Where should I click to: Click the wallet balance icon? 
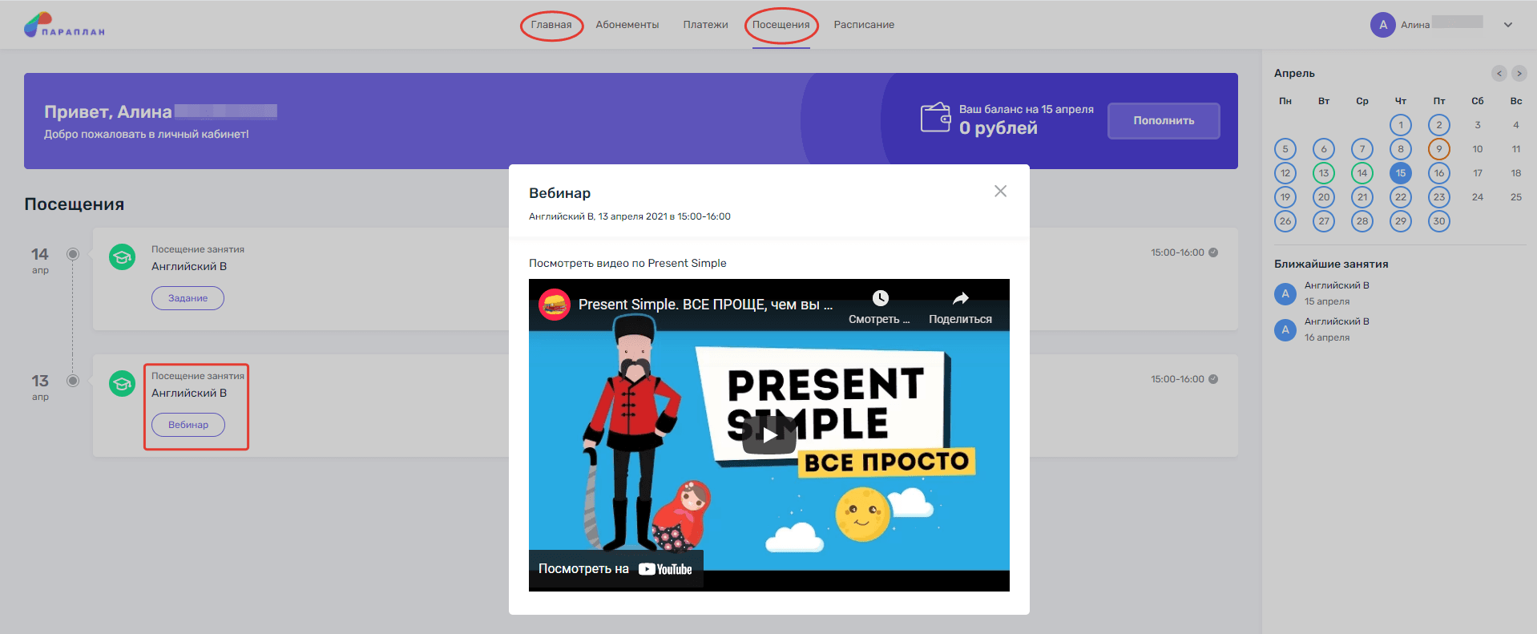tap(935, 118)
